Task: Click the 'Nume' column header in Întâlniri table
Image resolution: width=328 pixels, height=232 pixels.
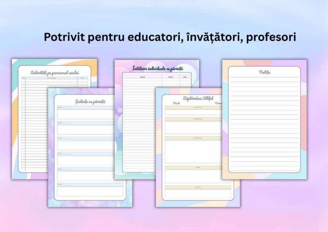Action: [x=142, y=77]
